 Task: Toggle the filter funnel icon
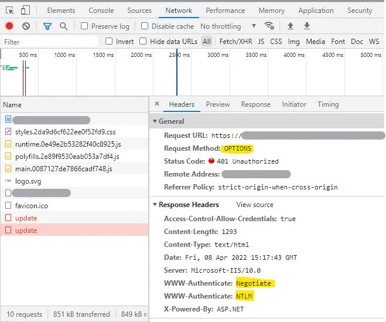(47, 26)
